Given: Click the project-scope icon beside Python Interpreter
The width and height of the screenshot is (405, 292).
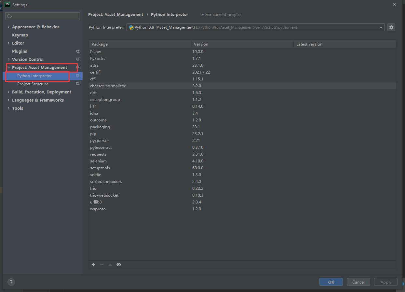Looking at the screenshot, I should [x=78, y=76].
